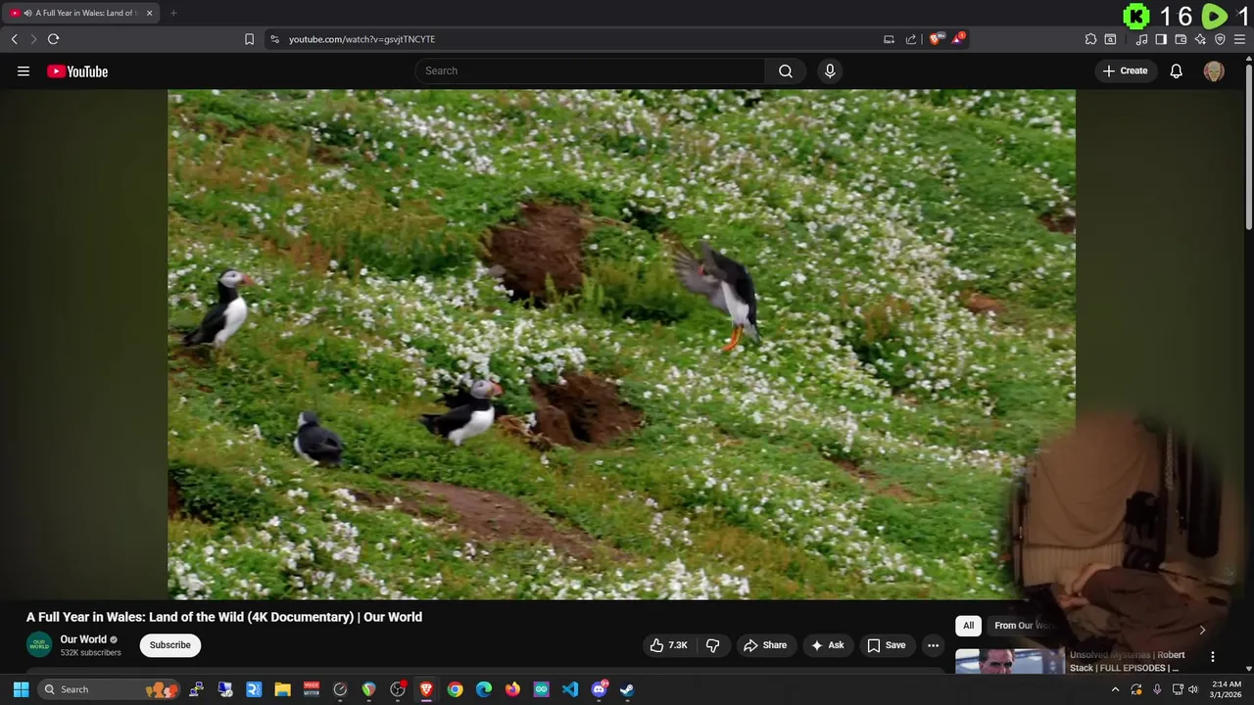Start voice search with the microphone icon
1254x705 pixels.
830,70
